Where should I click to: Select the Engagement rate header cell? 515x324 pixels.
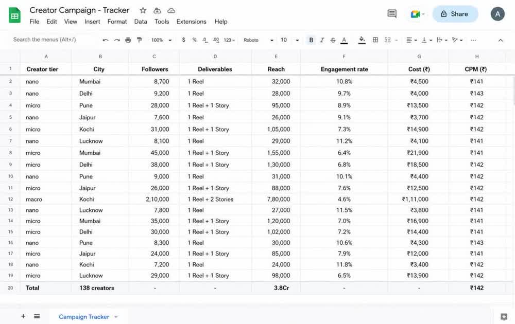(344, 69)
